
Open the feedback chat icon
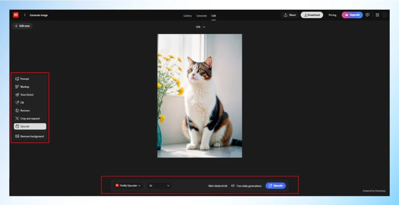tap(367, 15)
